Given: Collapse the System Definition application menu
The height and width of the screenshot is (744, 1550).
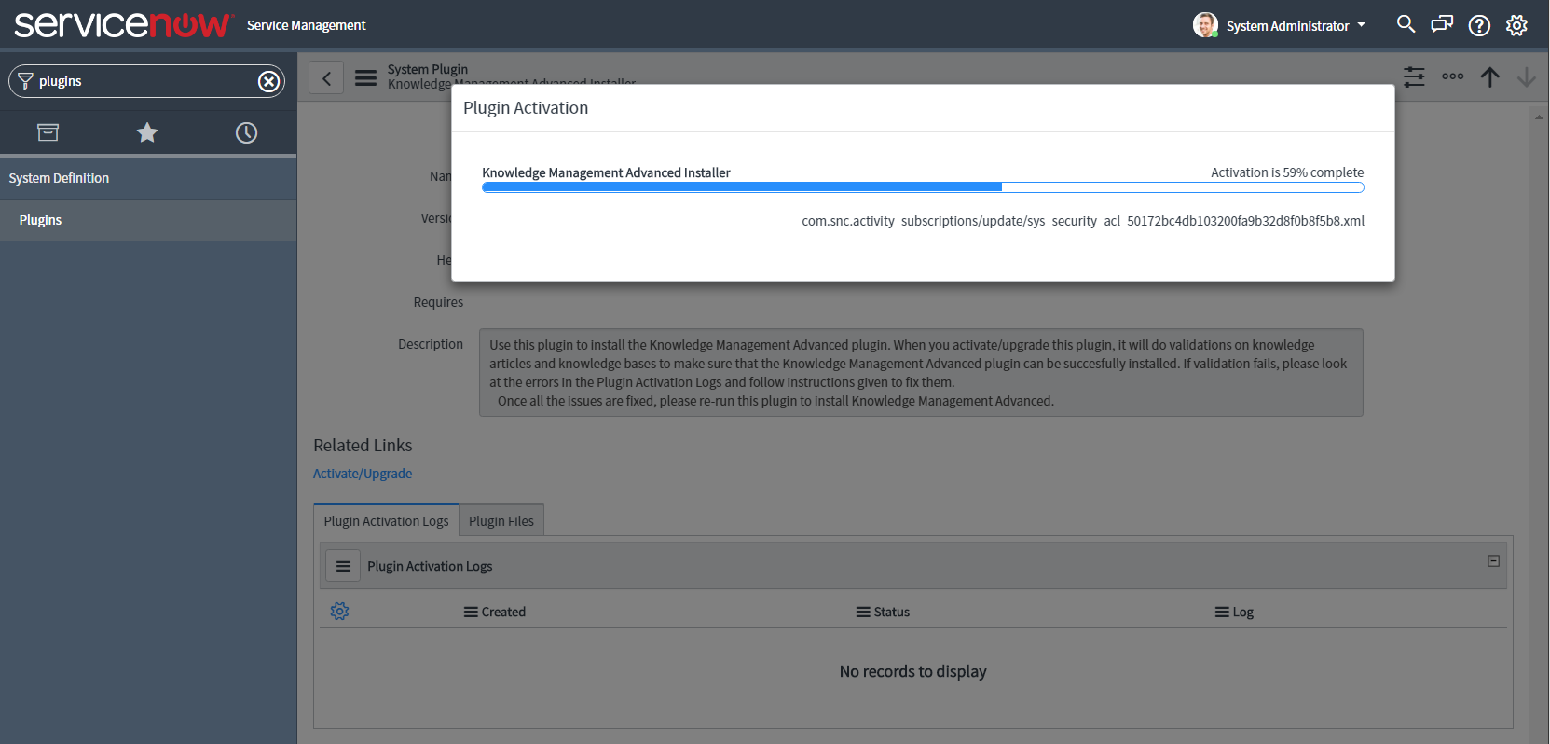Looking at the screenshot, I should tap(148, 178).
